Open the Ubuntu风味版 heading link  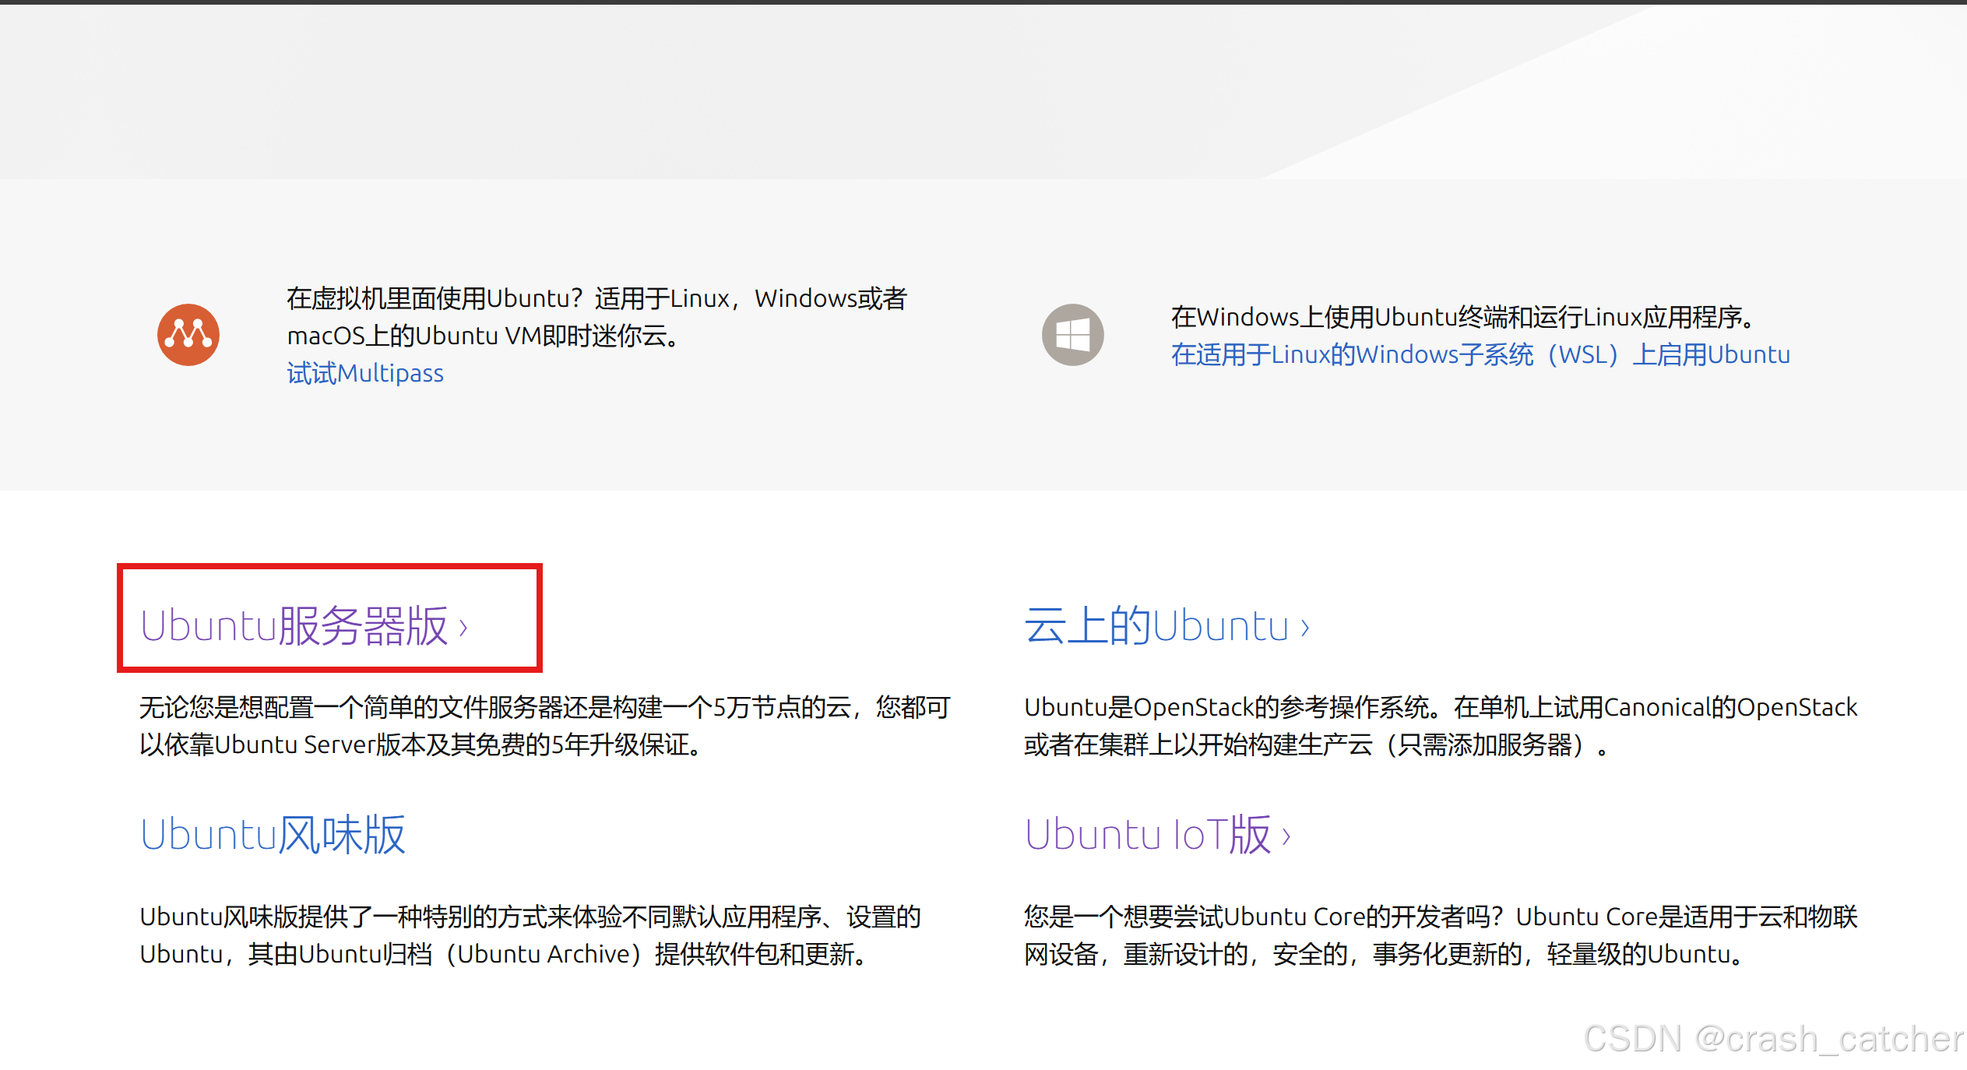273,834
